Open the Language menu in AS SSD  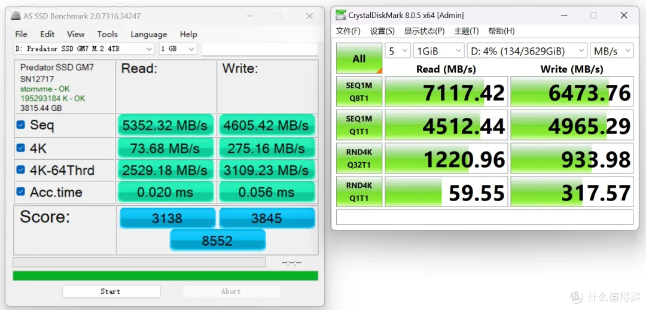point(149,34)
